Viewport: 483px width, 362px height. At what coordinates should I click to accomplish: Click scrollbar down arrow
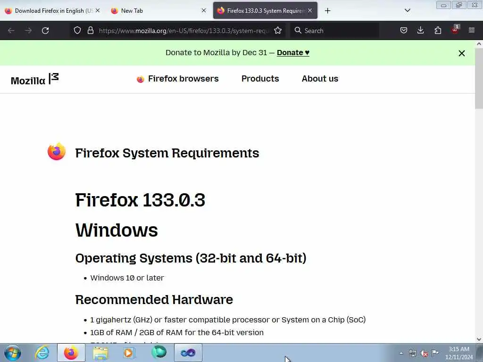(479, 339)
